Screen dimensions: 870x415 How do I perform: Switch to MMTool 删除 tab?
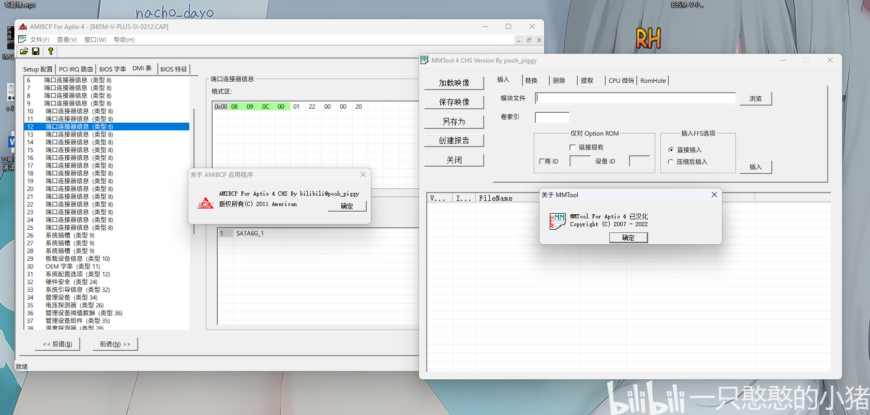click(x=559, y=81)
